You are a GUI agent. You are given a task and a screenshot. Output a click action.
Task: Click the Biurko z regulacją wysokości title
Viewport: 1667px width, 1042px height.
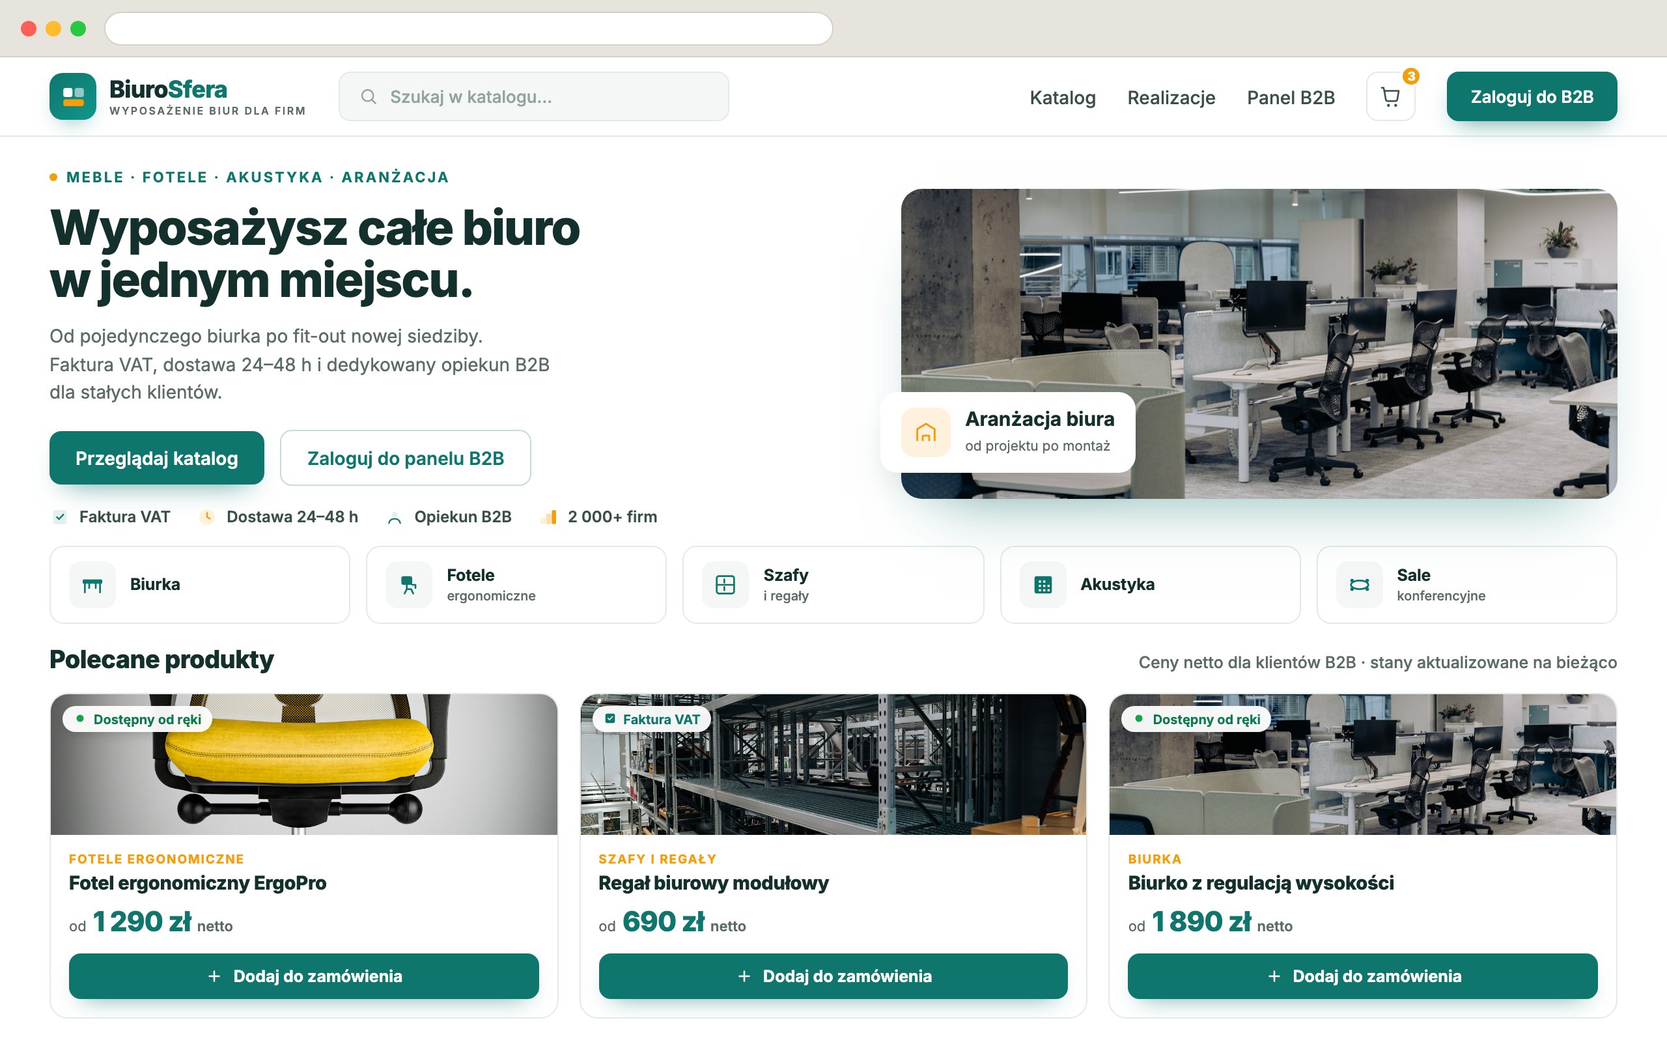pyautogui.click(x=1261, y=883)
